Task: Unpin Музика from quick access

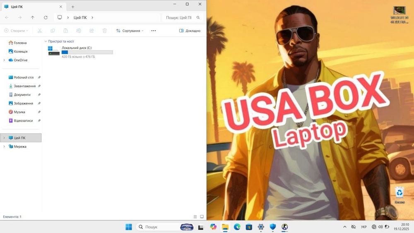Action: 39,112
